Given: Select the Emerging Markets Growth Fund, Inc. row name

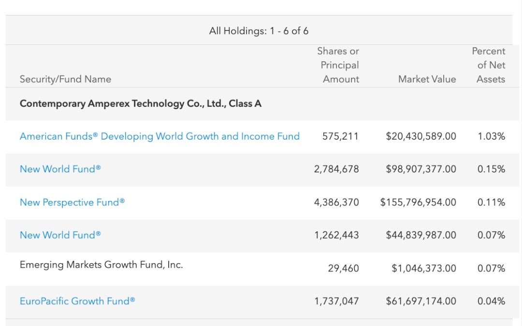Looking at the screenshot, I should (101, 265).
